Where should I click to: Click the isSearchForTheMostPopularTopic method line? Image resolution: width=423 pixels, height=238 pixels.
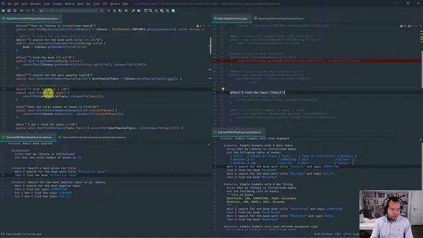(98, 79)
